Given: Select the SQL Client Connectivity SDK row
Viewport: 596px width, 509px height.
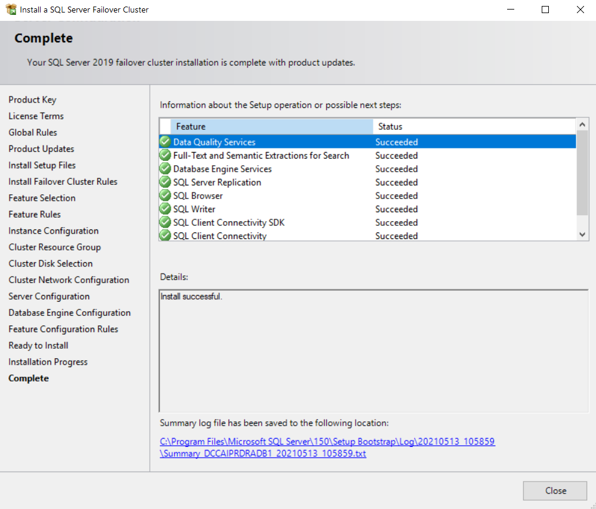Looking at the screenshot, I should click(x=368, y=222).
